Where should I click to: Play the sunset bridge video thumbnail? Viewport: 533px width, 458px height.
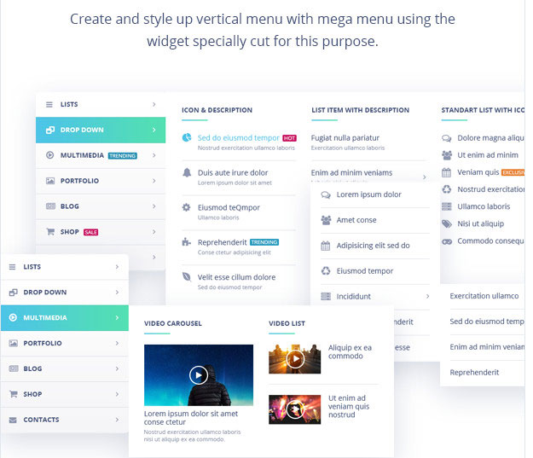coord(294,359)
